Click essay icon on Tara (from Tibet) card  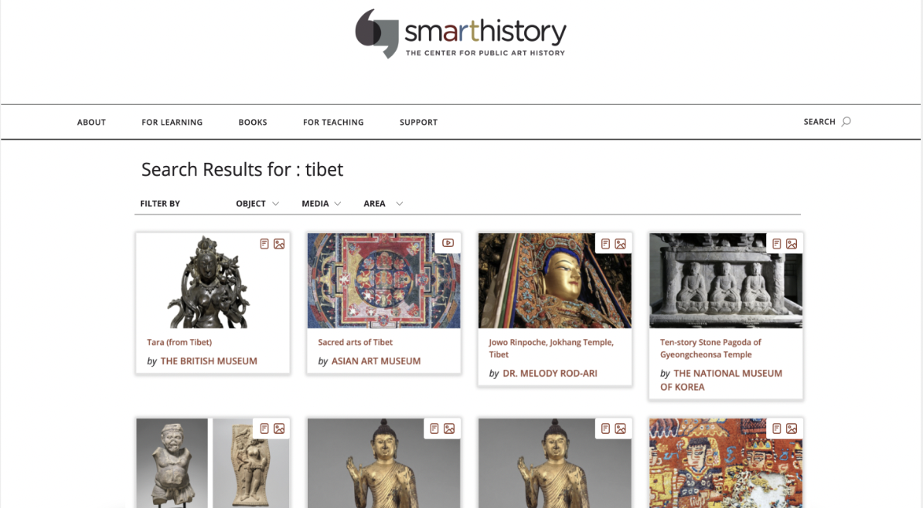[264, 243]
